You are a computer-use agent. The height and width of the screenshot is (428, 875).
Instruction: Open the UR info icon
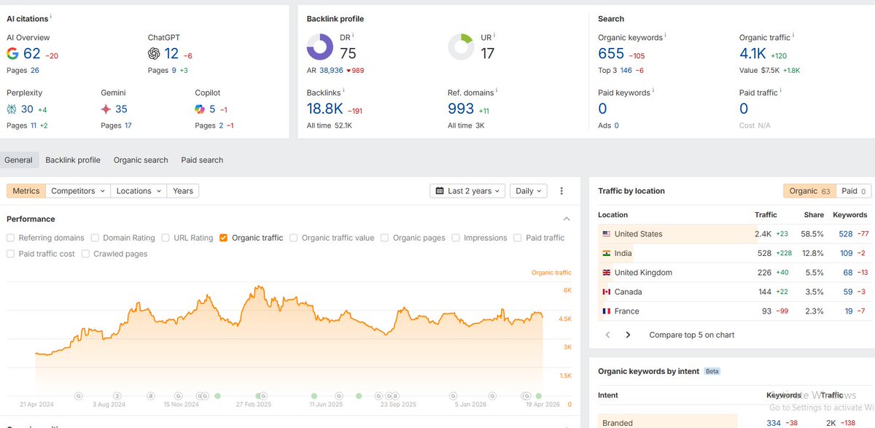coord(494,35)
